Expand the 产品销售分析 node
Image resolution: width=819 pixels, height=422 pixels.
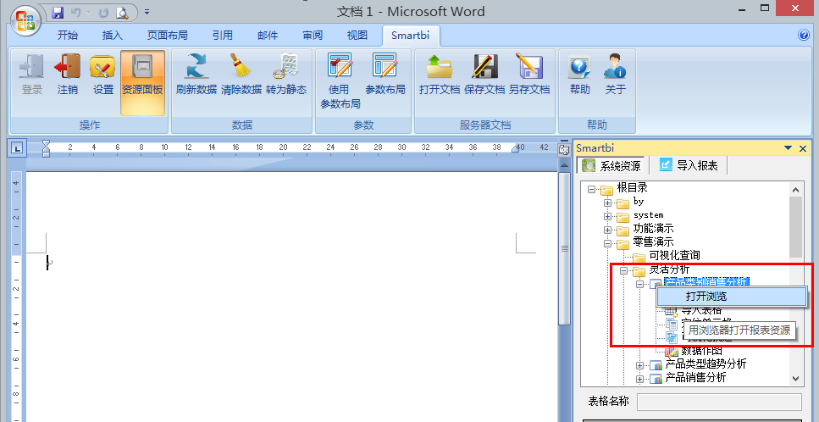639,379
